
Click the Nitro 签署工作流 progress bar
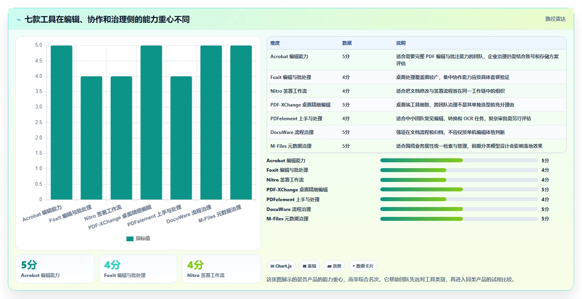(x=459, y=180)
